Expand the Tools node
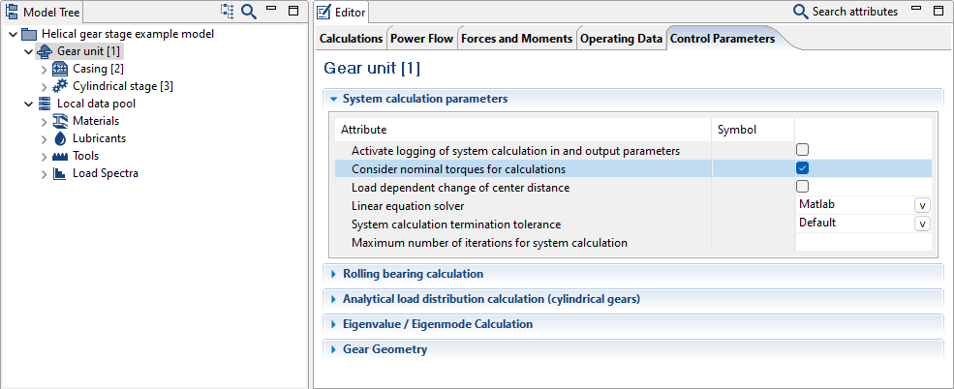 44,157
